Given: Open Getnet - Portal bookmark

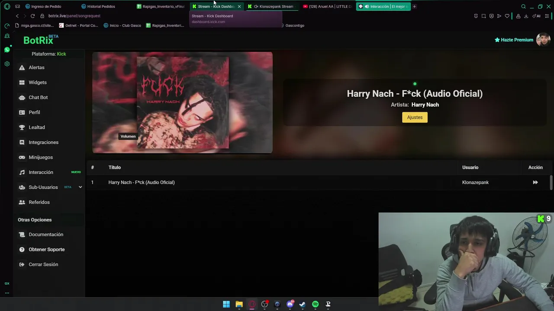Looking at the screenshot, I should [79, 25].
